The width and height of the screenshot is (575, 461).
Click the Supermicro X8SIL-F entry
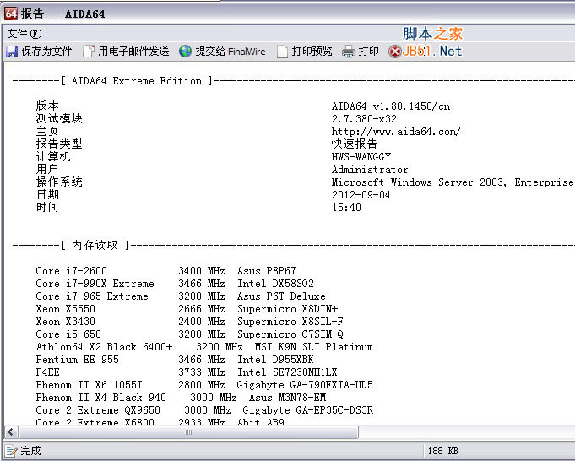pyautogui.click(x=290, y=322)
